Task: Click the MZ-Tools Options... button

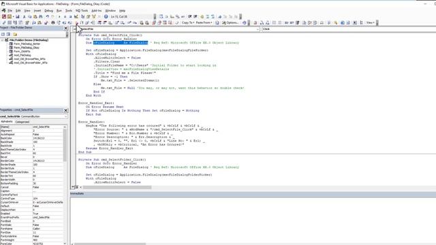Action: point(230,22)
